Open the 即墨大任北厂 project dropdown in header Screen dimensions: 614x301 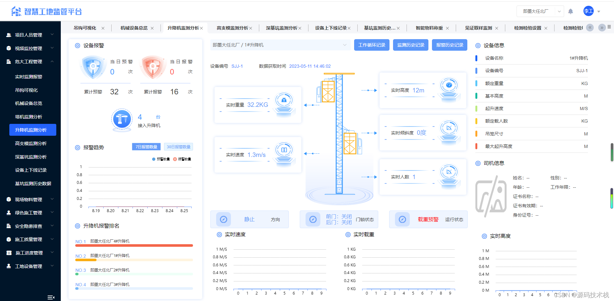540,11
